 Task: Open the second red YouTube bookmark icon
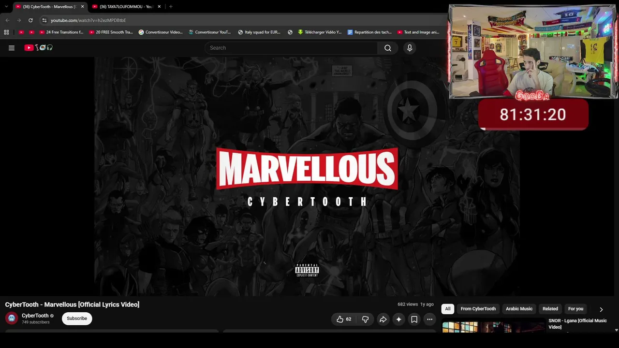[31, 32]
